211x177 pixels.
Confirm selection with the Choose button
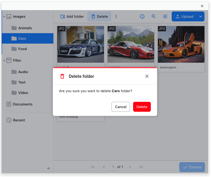(192, 167)
